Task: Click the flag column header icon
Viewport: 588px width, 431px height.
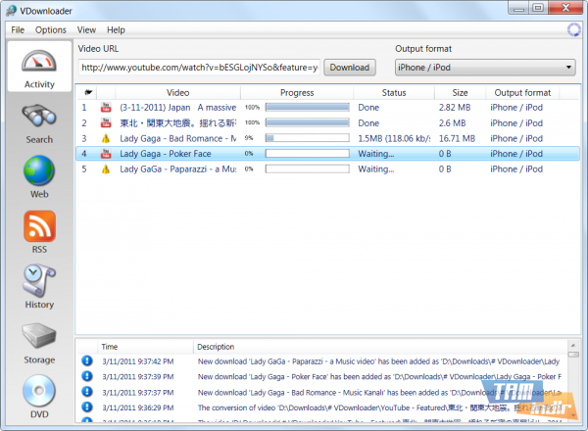Action: [88, 92]
